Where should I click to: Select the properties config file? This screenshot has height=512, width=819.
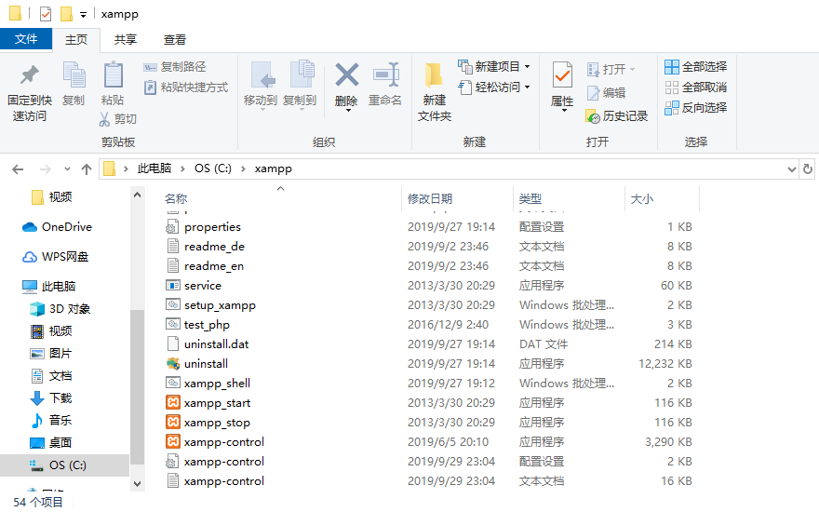tap(204, 227)
